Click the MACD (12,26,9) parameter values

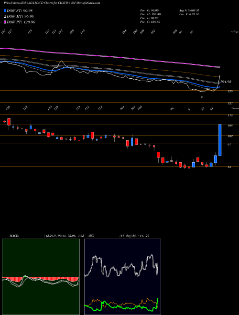64,236
